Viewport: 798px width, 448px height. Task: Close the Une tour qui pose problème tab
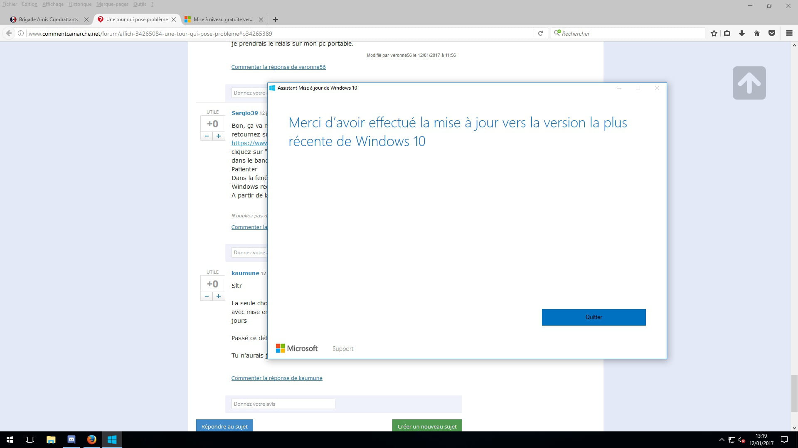pyautogui.click(x=174, y=19)
